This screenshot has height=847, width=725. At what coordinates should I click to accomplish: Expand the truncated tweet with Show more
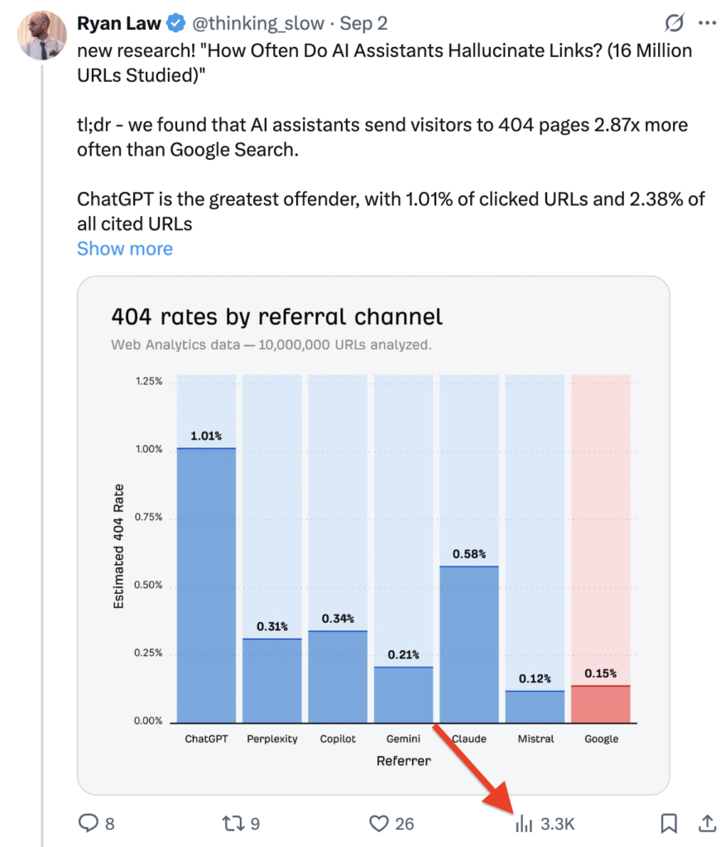pyautogui.click(x=124, y=248)
